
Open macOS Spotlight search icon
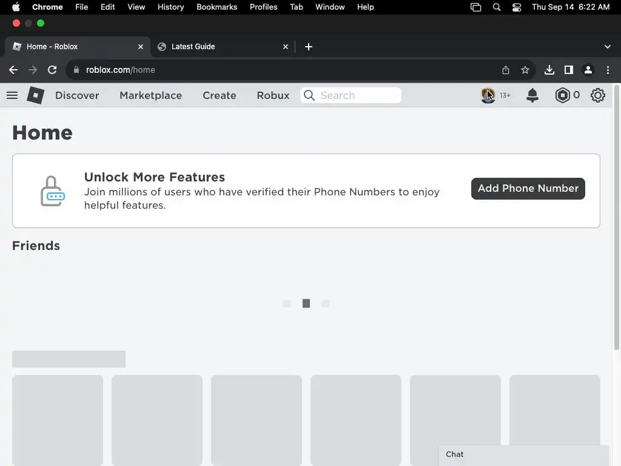point(497,7)
